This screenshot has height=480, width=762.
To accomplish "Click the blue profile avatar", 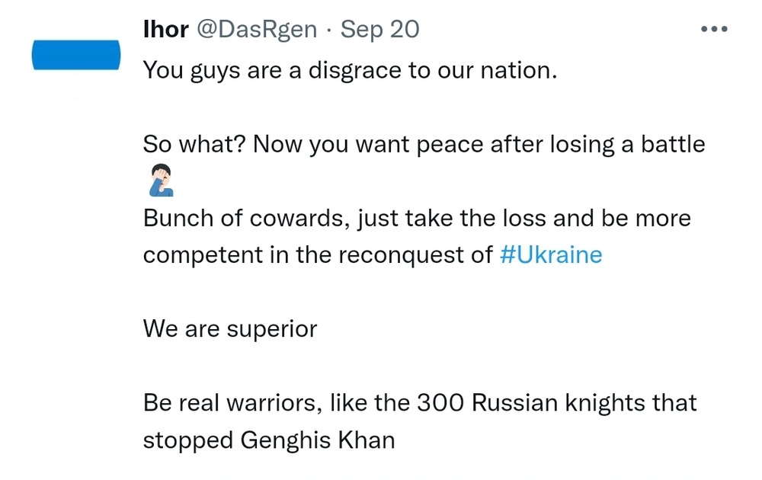I will (76, 56).
